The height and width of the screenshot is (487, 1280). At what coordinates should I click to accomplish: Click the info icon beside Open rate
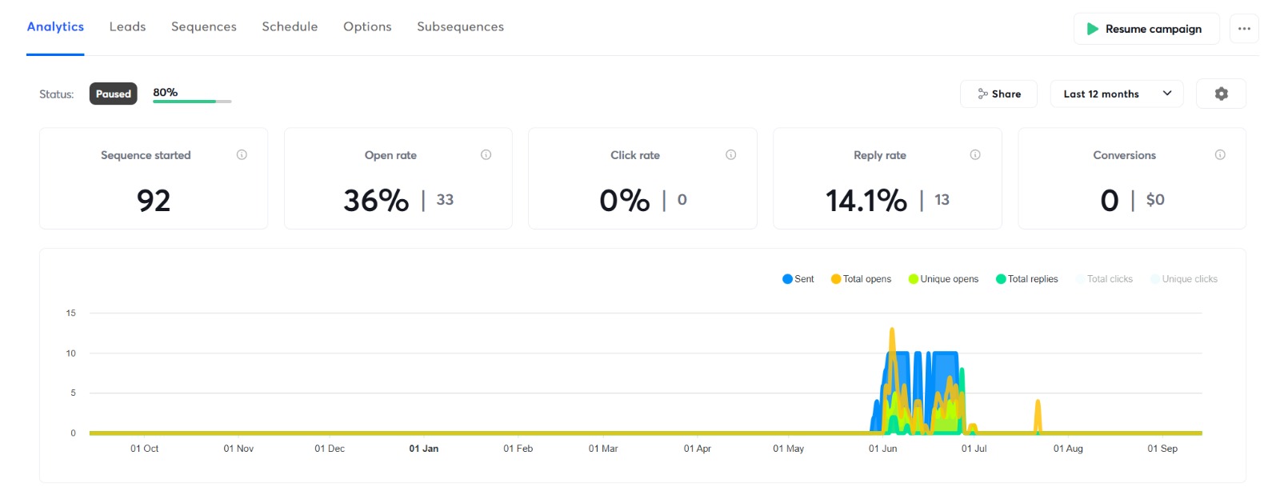pyautogui.click(x=486, y=155)
